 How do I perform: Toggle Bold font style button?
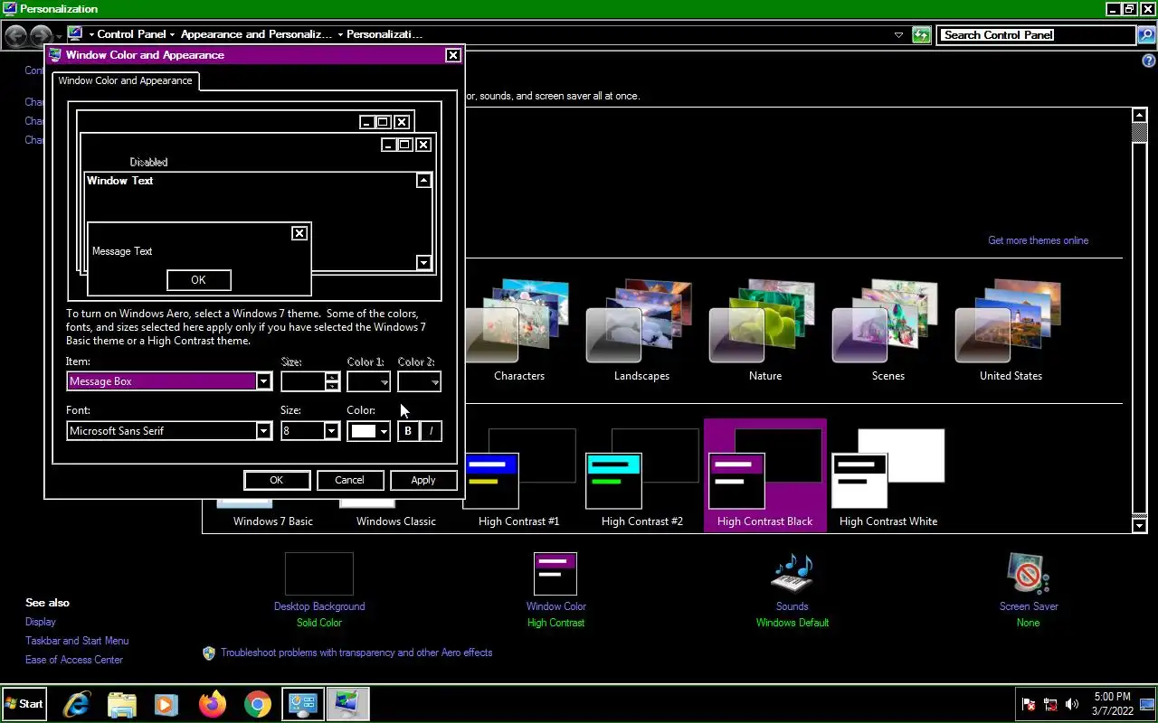[408, 431]
